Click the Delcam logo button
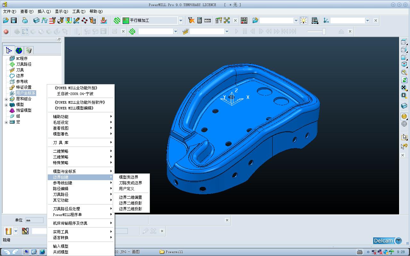Image resolution: width=410 pixels, height=256 pixels. [x=388, y=241]
